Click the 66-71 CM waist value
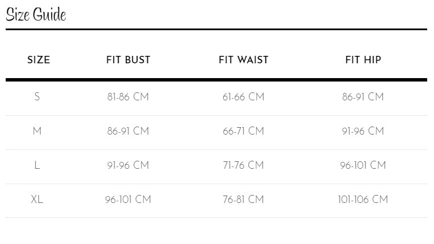434x244 pixels. 243,132
